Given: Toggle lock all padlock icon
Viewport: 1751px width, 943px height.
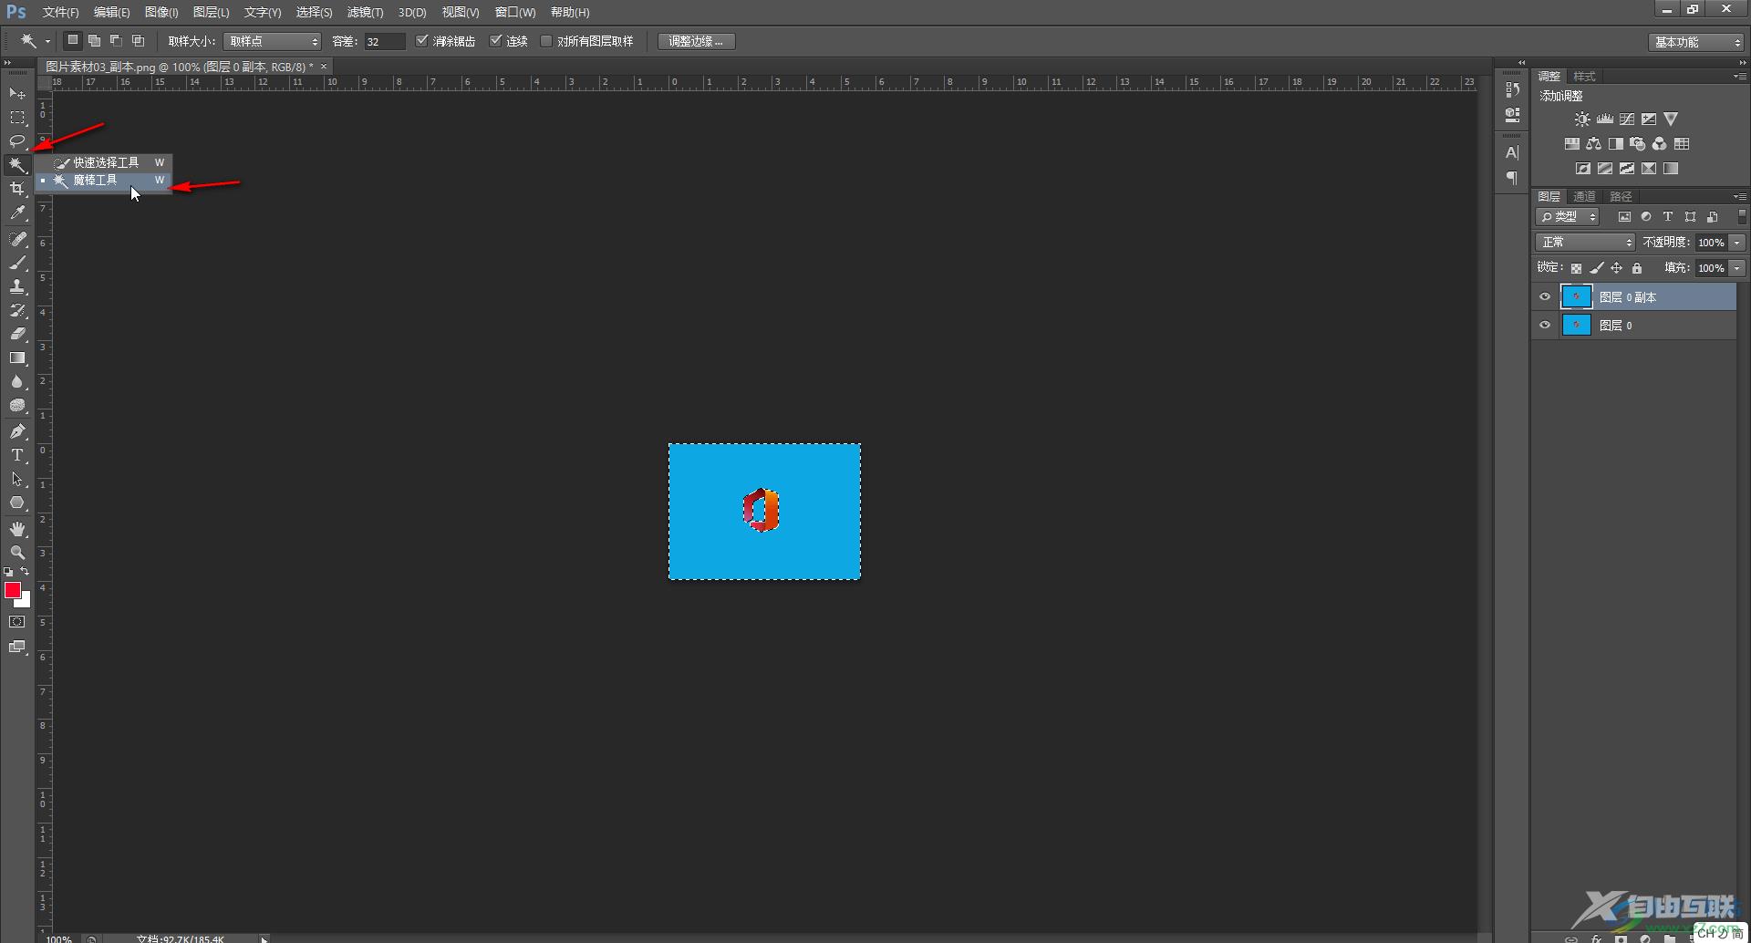Looking at the screenshot, I should (x=1637, y=268).
